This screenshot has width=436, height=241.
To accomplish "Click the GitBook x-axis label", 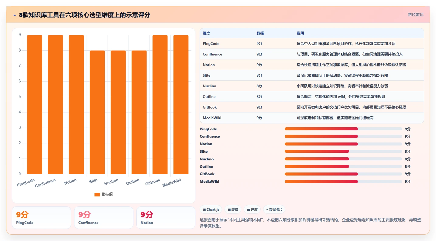I will point(153,182).
